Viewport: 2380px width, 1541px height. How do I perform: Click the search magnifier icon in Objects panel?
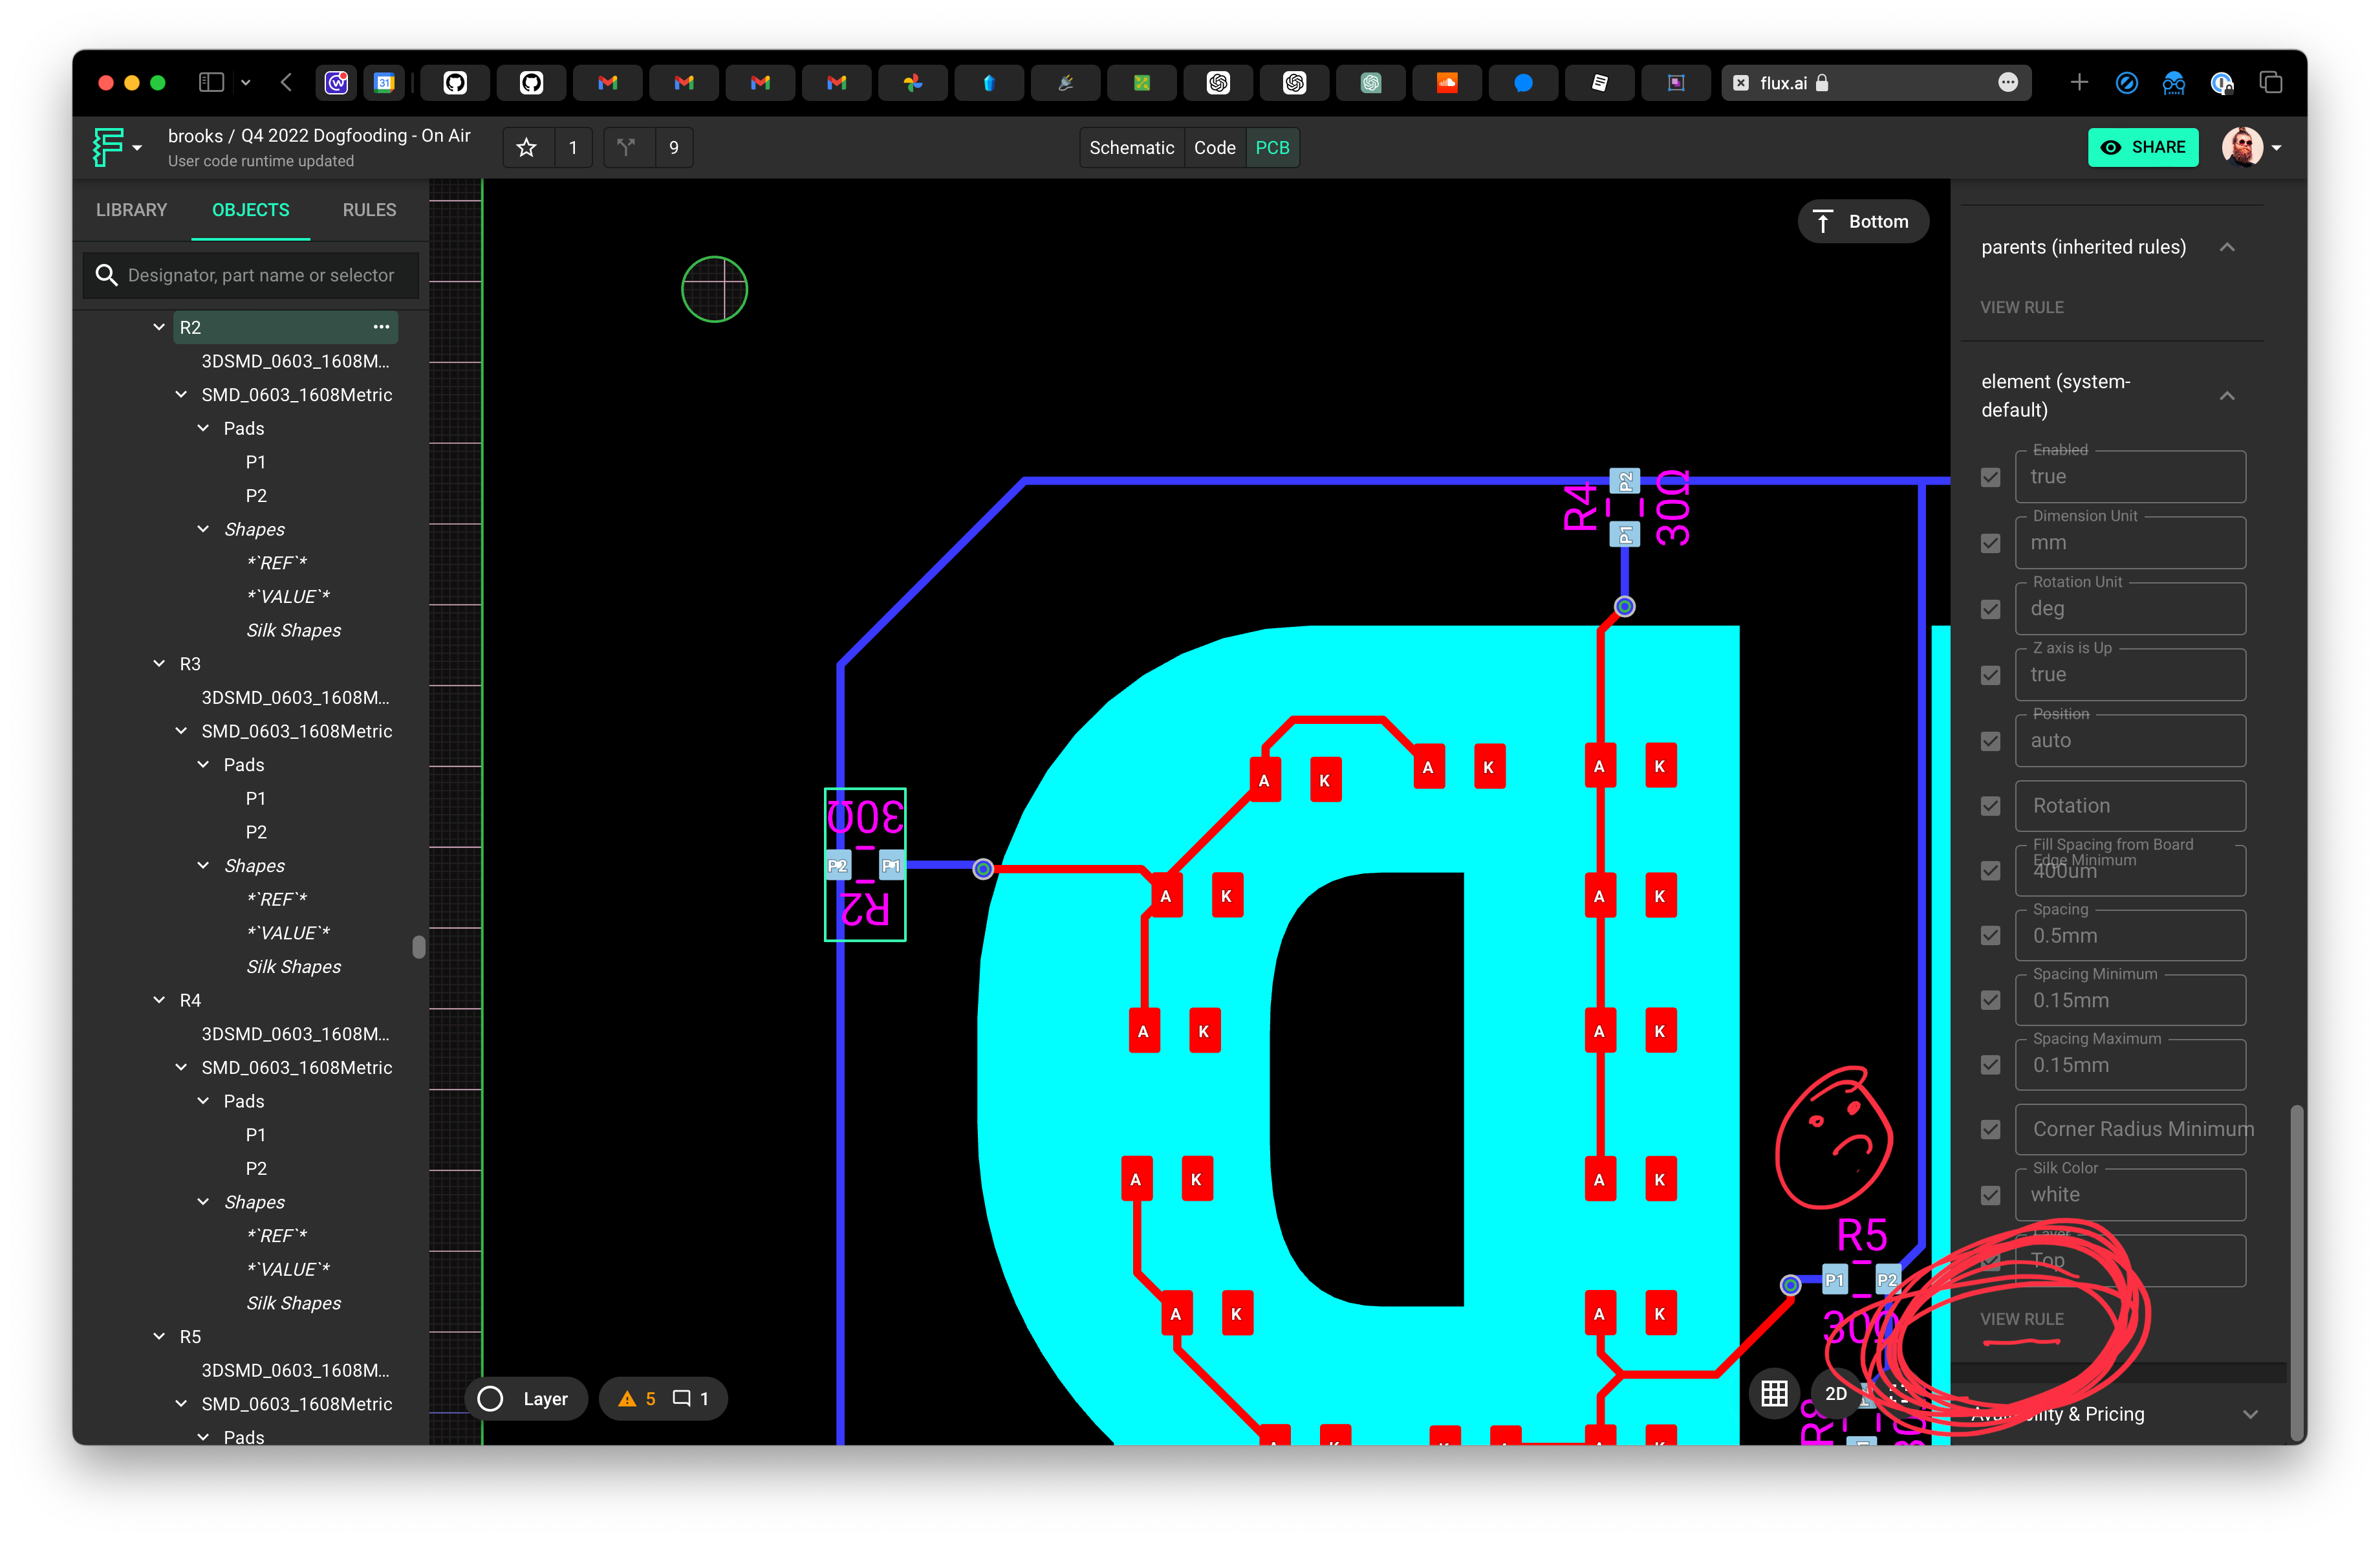(x=106, y=275)
